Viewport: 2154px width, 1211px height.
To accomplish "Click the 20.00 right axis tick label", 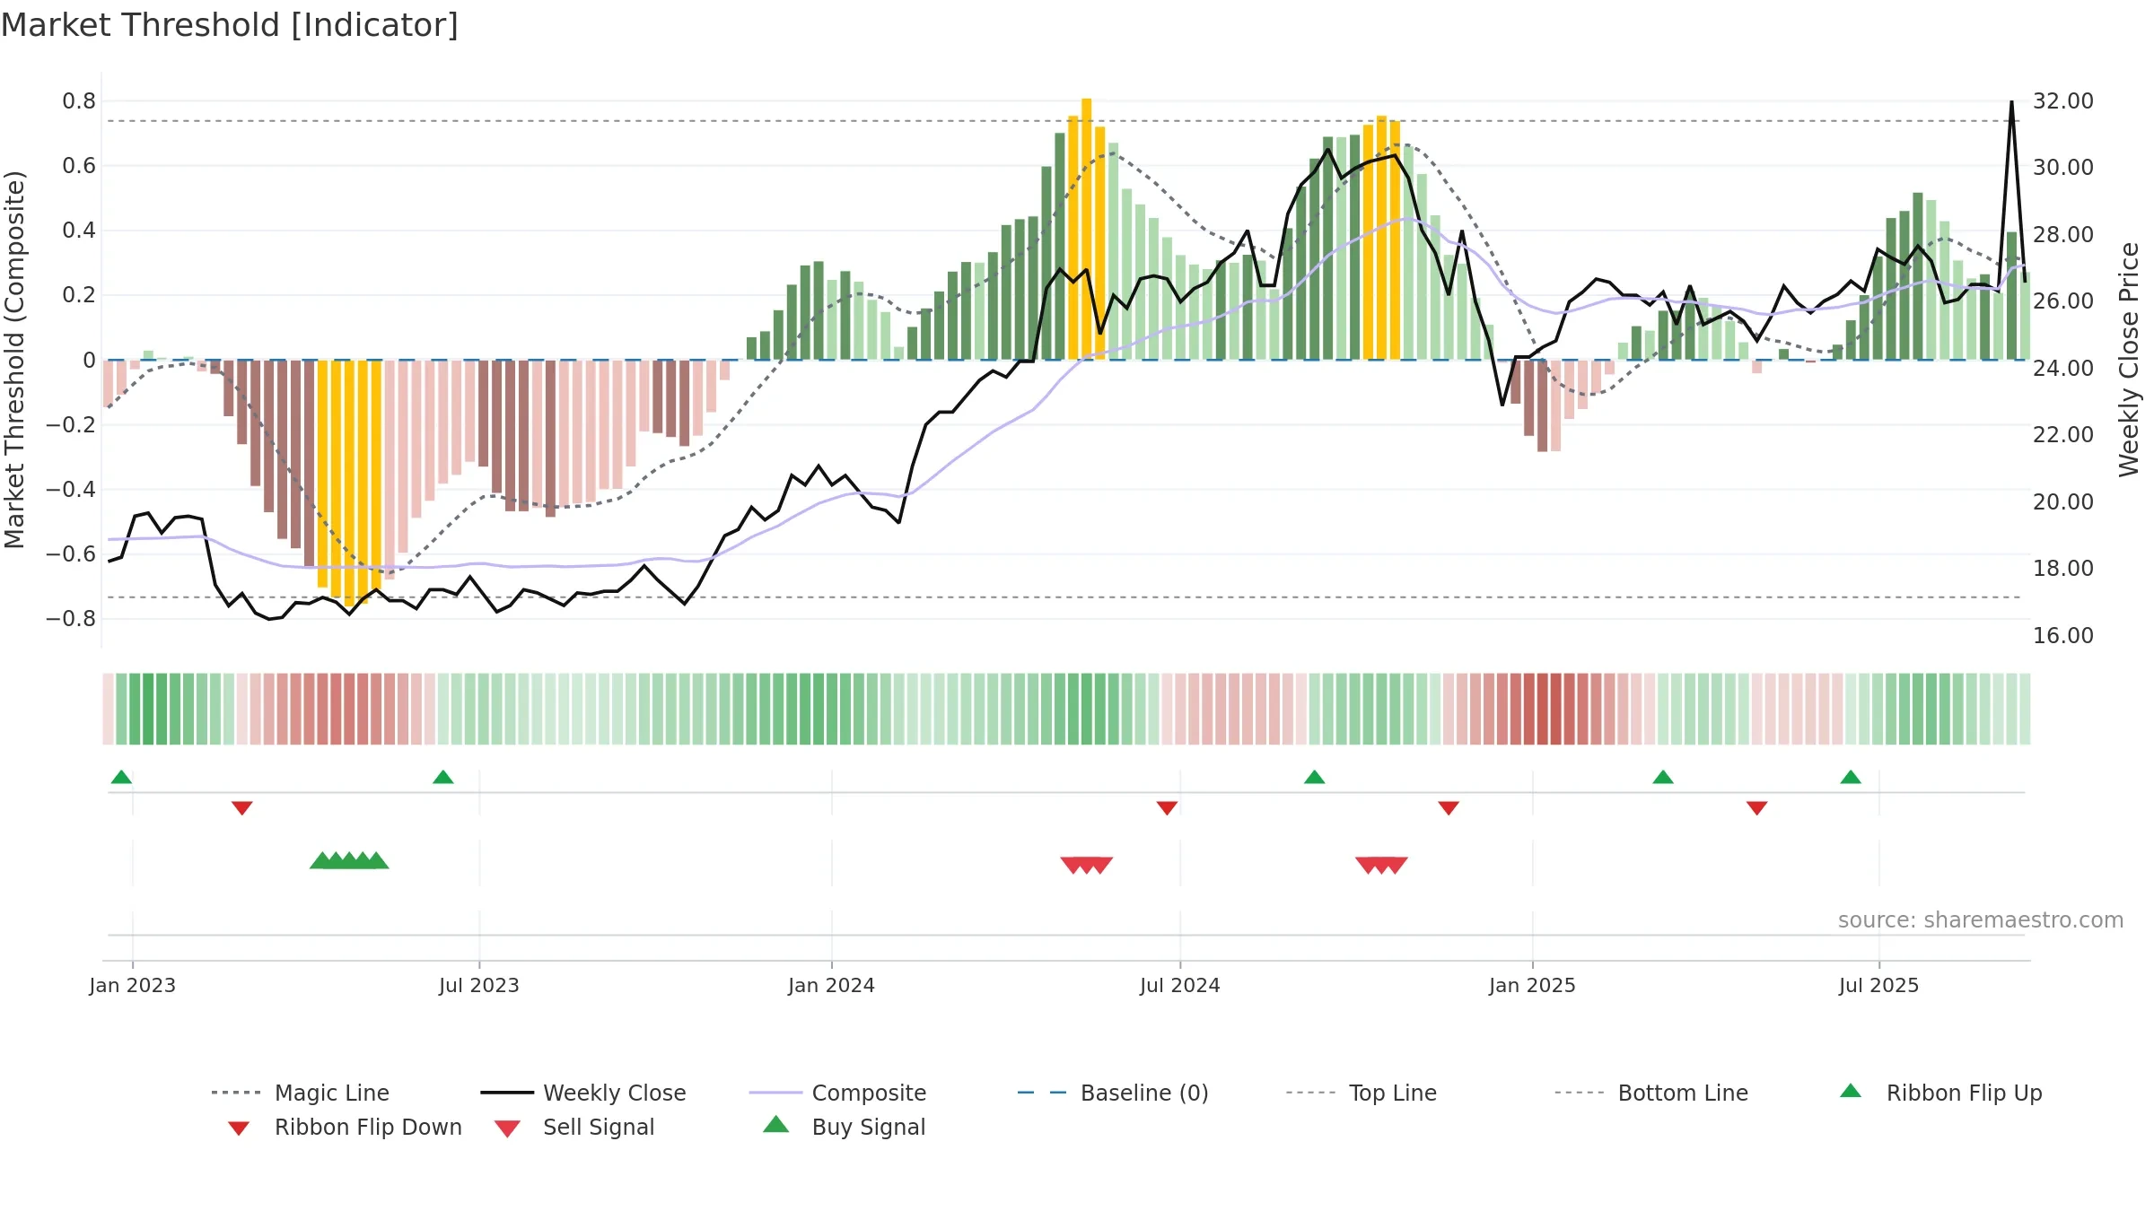I will [2063, 502].
